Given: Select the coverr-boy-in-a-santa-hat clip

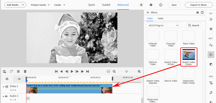Looking at the screenshot, I should [x=69, y=89].
